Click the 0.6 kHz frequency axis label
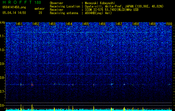Viewport: 175px width, 111px height. coord(3,105)
